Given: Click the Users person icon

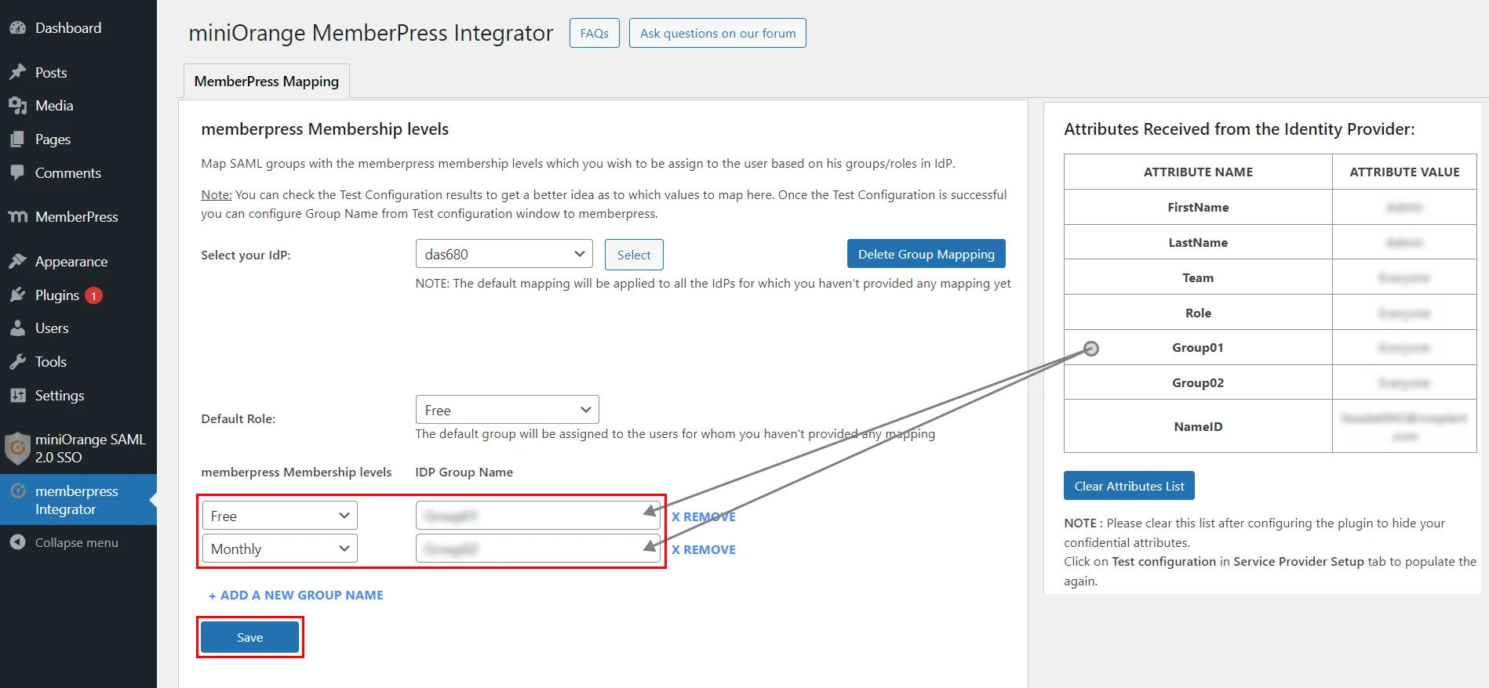Looking at the screenshot, I should (17, 328).
